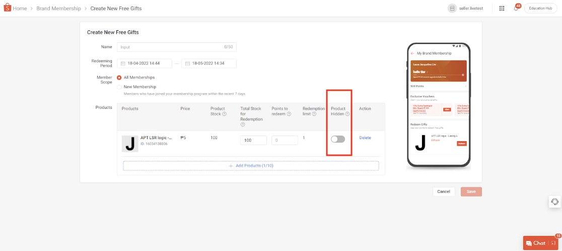Toggle the Product Hidden switch

pos(338,139)
